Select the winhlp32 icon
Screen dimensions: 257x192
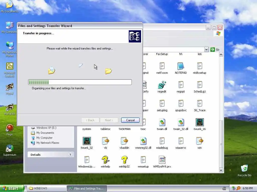point(124,160)
